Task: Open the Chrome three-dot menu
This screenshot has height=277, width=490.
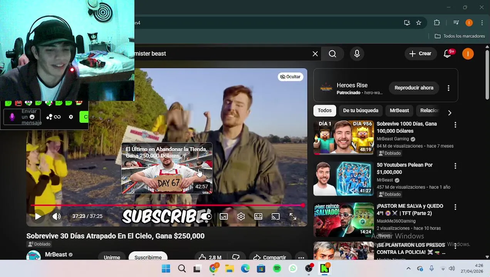Action: pyautogui.click(x=482, y=23)
